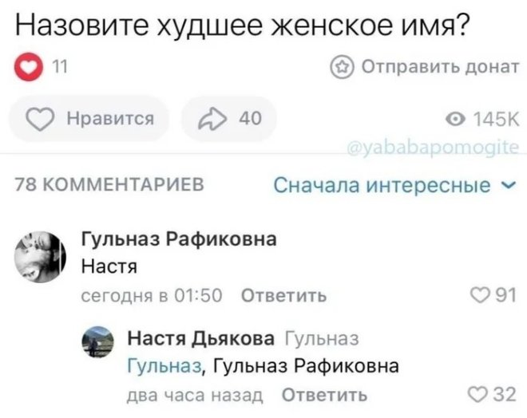Viewport: 527px width, 418px height.
Task: Click the сегодня в 01:50 timestamp
Action: [153, 296]
